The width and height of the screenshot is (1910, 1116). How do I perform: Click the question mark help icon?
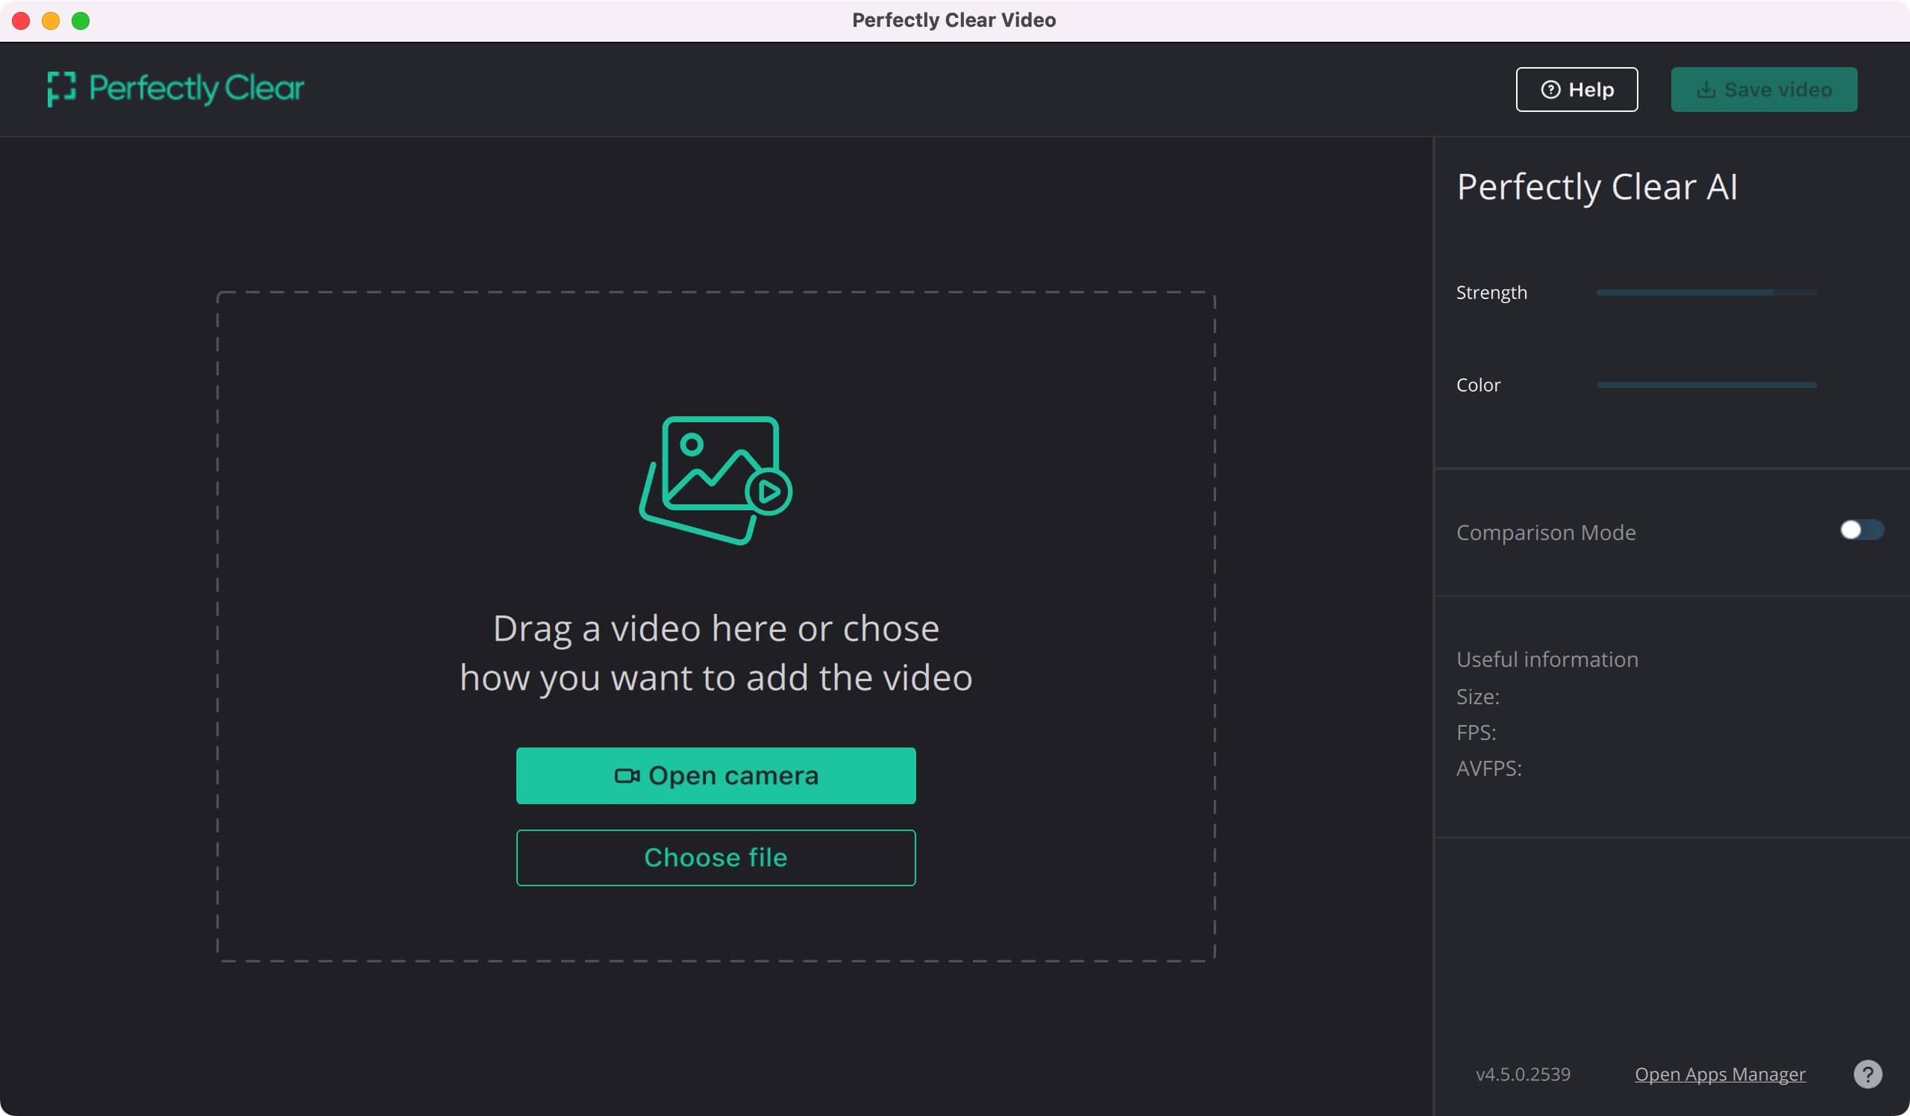[x=1867, y=1073]
